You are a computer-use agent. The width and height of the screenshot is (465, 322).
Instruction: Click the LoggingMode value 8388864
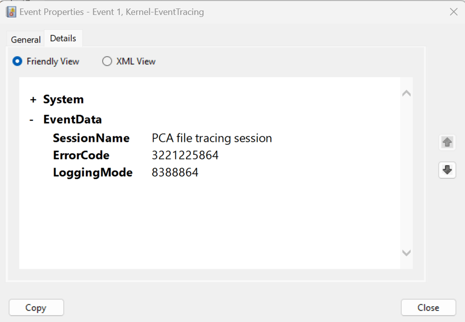pyautogui.click(x=175, y=173)
